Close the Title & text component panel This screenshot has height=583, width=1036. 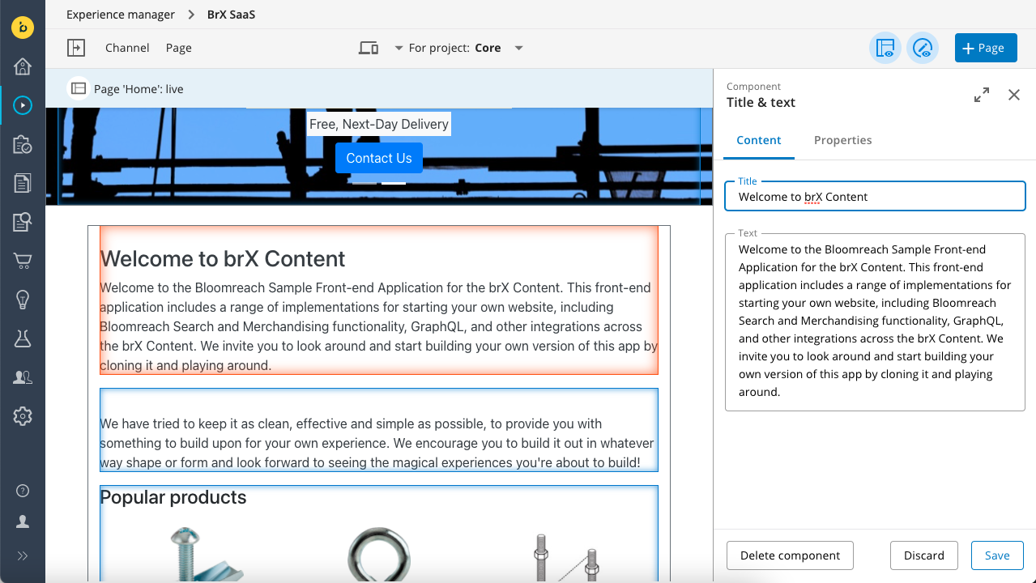point(1014,95)
